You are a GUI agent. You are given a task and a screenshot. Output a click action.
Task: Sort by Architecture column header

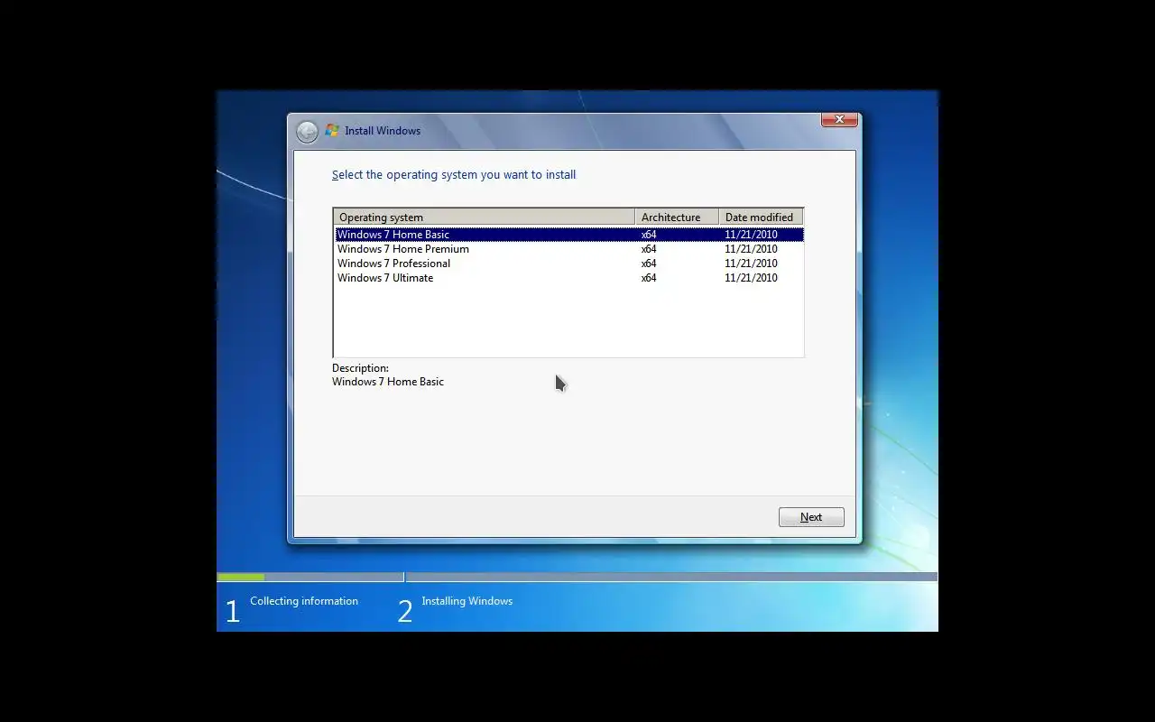point(677,218)
